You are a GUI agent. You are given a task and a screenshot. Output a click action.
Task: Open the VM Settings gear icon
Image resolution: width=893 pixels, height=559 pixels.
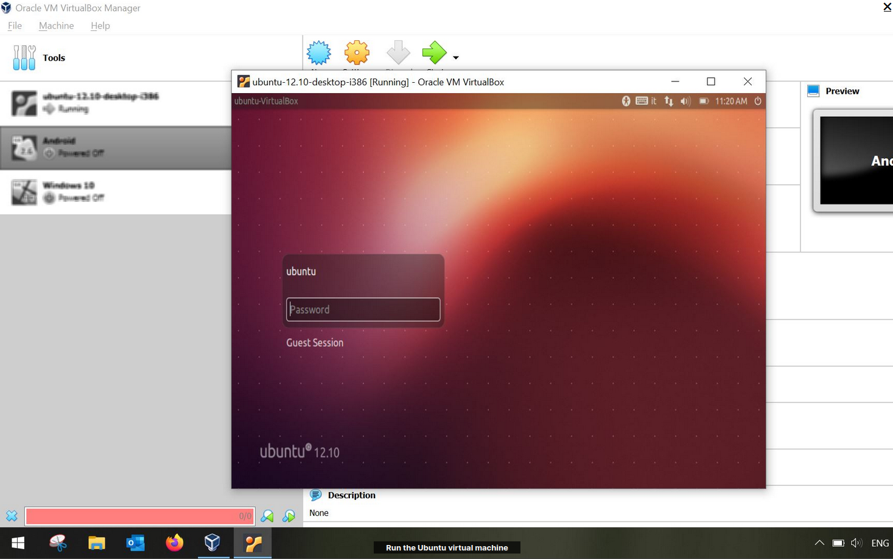click(357, 54)
